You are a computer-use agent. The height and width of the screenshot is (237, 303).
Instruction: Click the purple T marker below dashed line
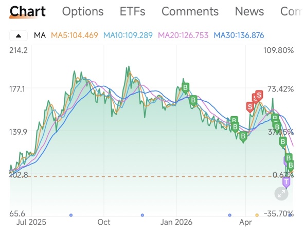click(286, 183)
